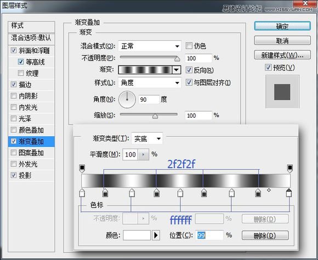Click the angle dial for 角度
Image resolution: width=318 pixels, height=260 pixels.
[x=127, y=99]
